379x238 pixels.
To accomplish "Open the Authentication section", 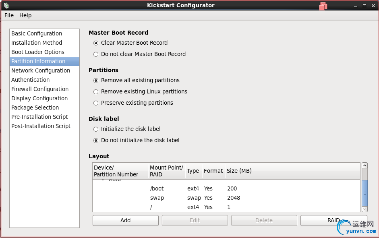I will pyautogui.click(x=44, y=80).
